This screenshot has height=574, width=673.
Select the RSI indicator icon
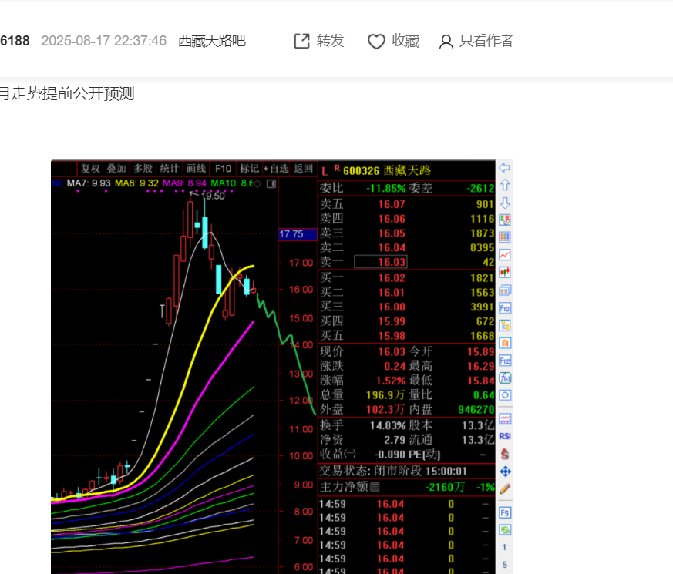505,436
